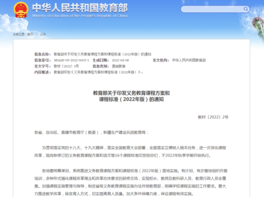Click the 中华人民共和国教育部 site title
The width and height of the screenshot is (264, 197).
coord(80,8)
